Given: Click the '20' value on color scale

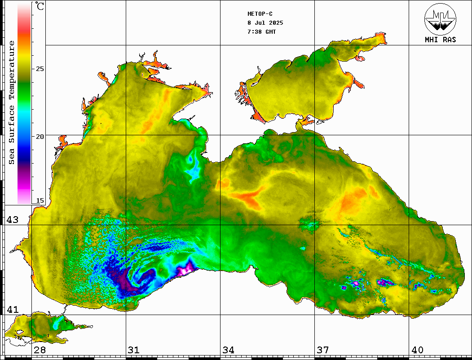Looking at the screenshot, I should [40, 137].
